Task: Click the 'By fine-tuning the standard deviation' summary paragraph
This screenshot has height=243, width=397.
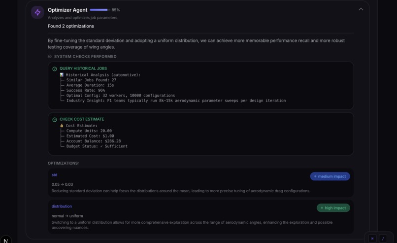Action: (x=196, y=43)
